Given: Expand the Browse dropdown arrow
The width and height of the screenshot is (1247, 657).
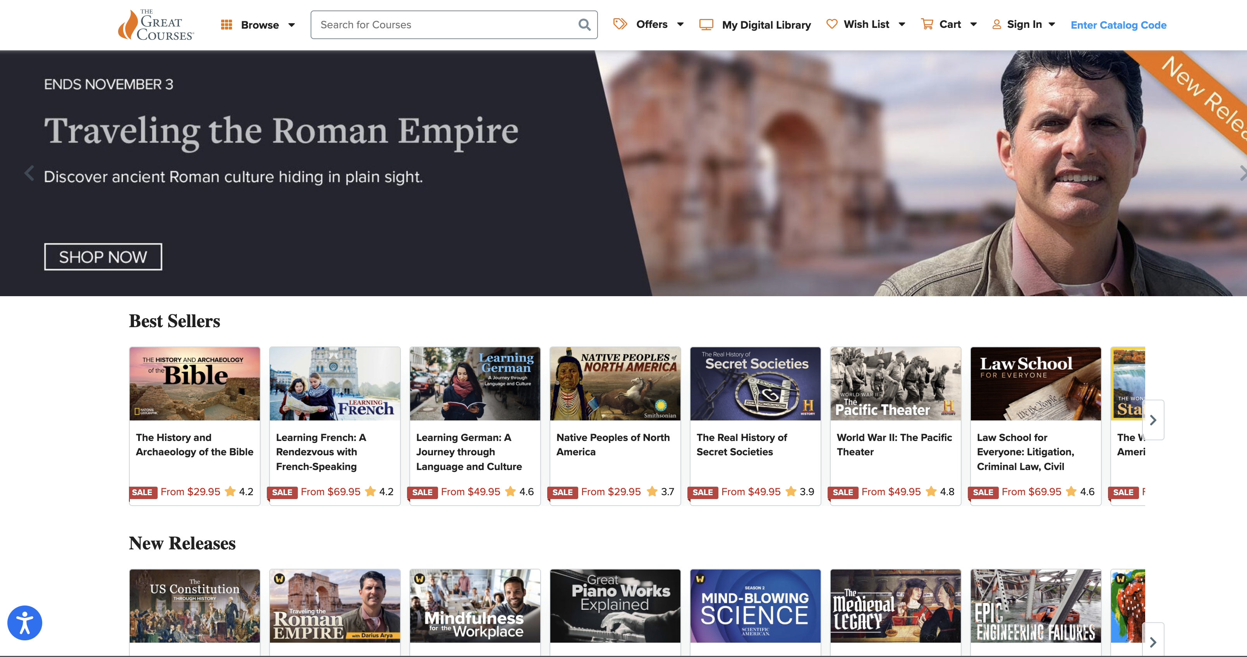Looking at the screenshot, I should [x=291, y=25].
